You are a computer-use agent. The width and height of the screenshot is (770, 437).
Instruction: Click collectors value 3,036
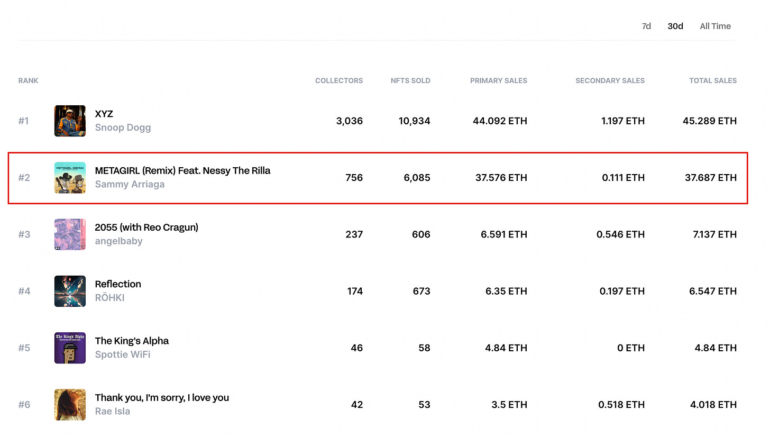[x=350, y=121]
